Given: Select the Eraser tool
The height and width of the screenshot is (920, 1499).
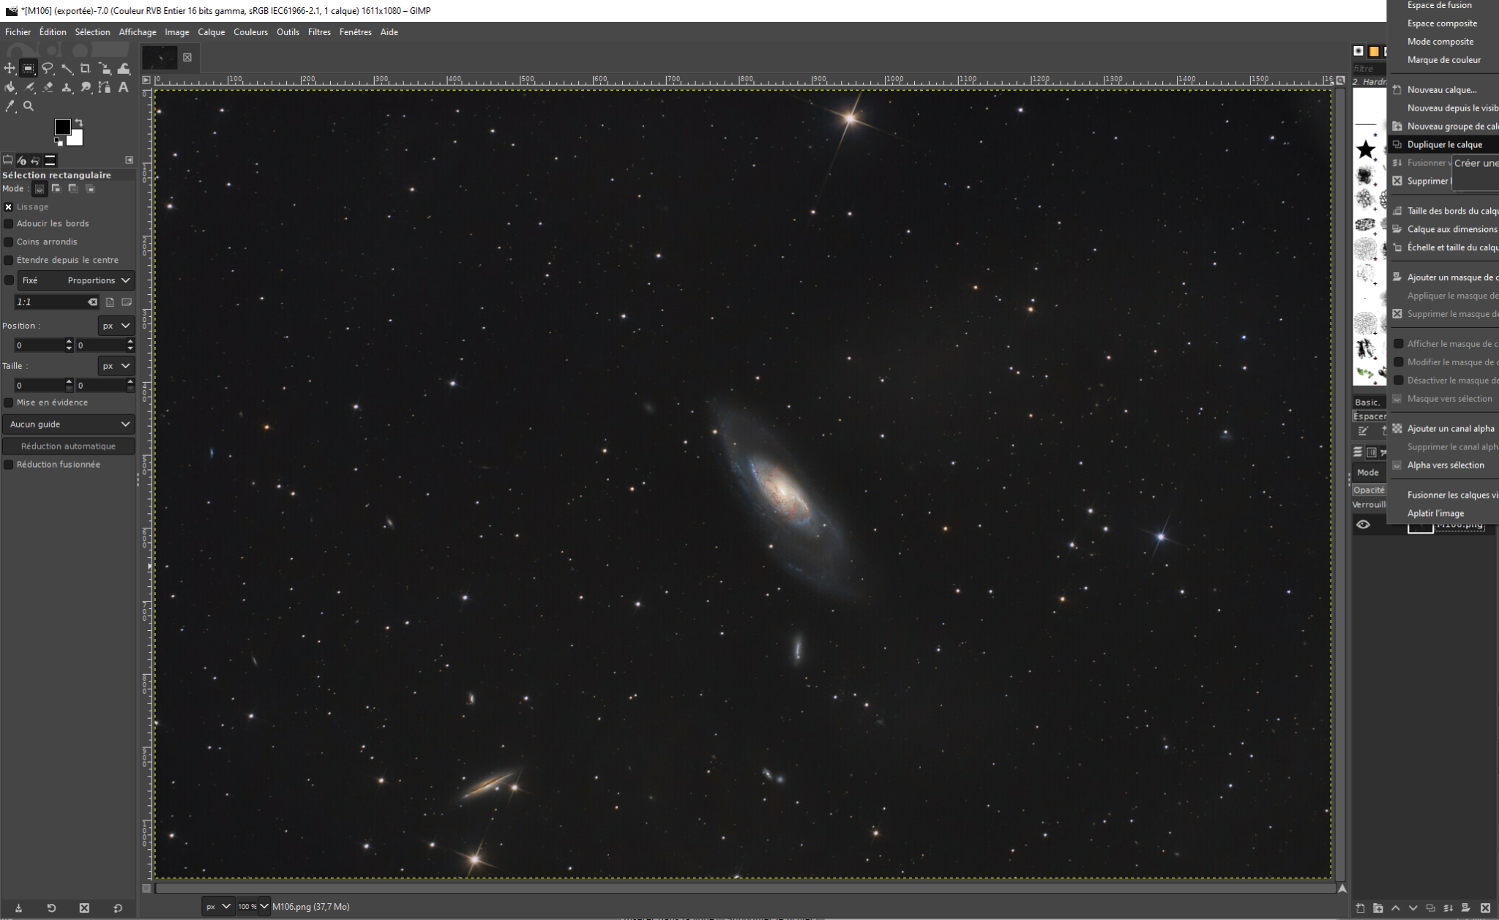Looking at the screenshot, I should click(x=48, y=88).
